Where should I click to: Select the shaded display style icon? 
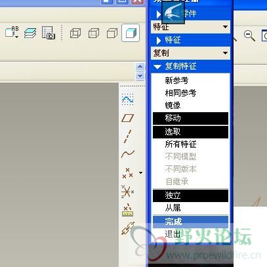131,33
